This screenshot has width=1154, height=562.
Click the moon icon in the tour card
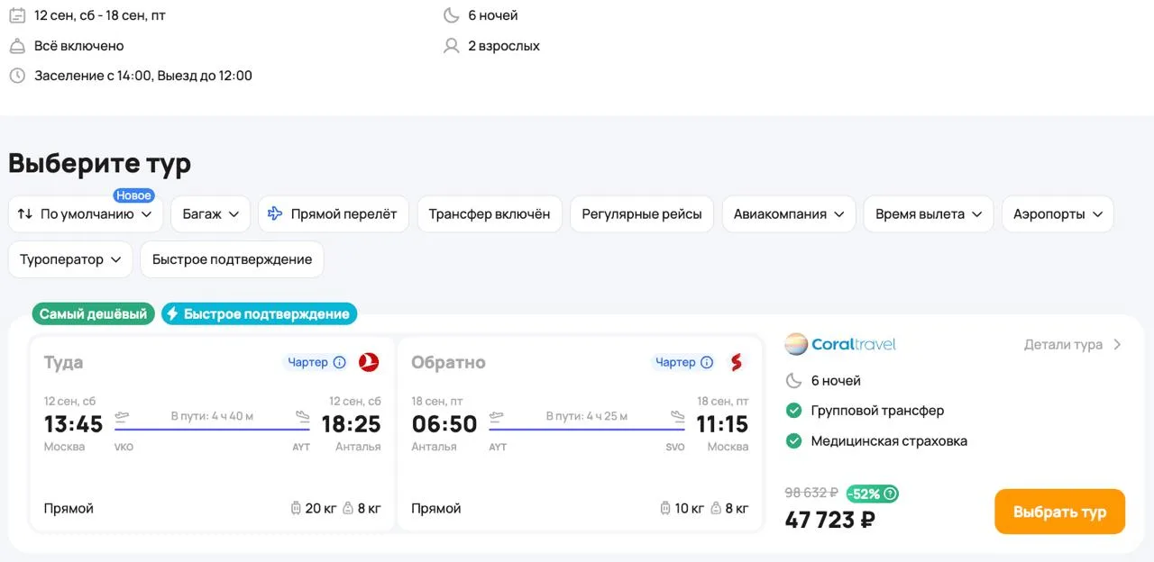(793, 380)
